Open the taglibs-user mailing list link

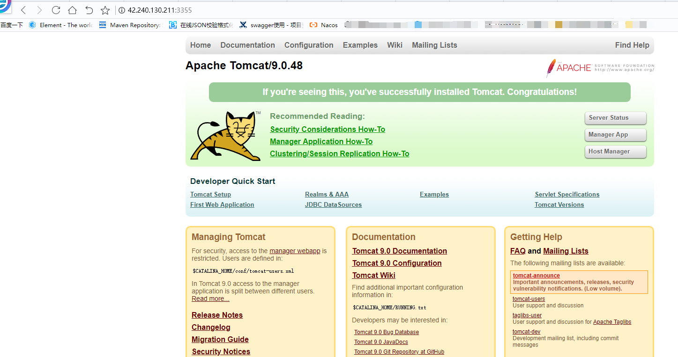point(527,315)
